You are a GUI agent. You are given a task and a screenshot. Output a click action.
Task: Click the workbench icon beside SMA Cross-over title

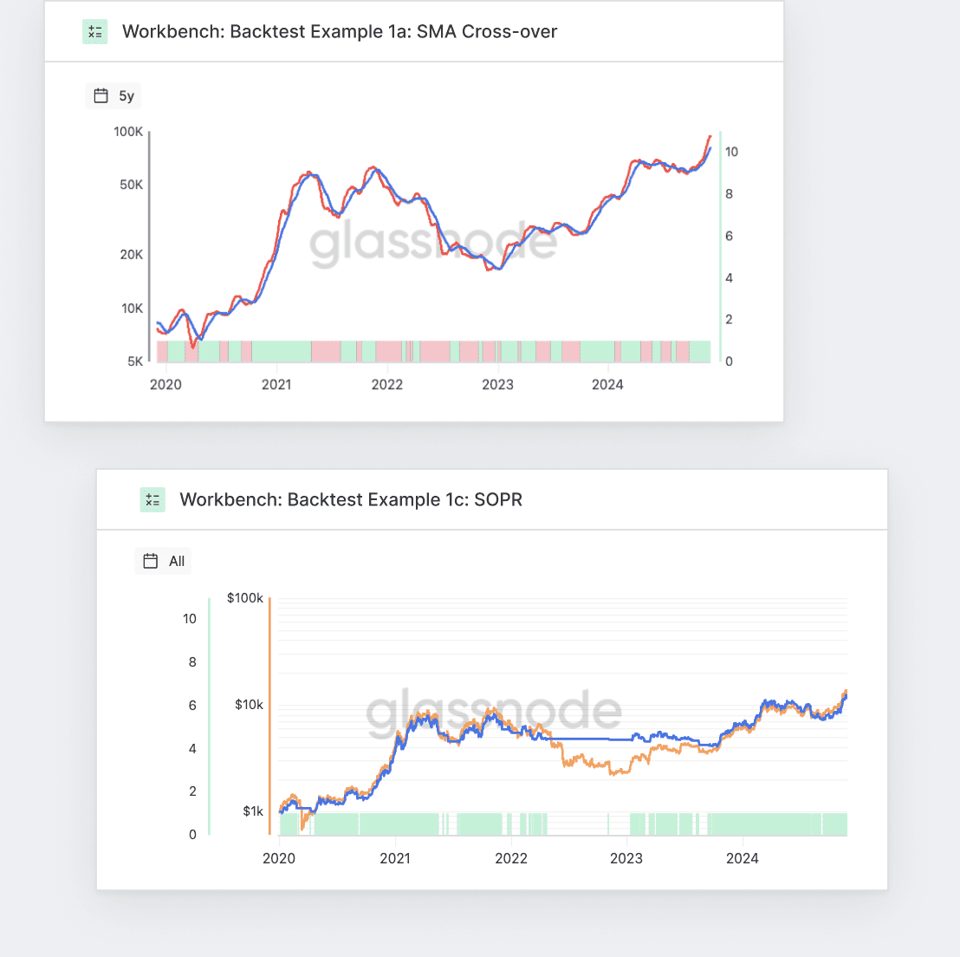click(x=95, y=32)
